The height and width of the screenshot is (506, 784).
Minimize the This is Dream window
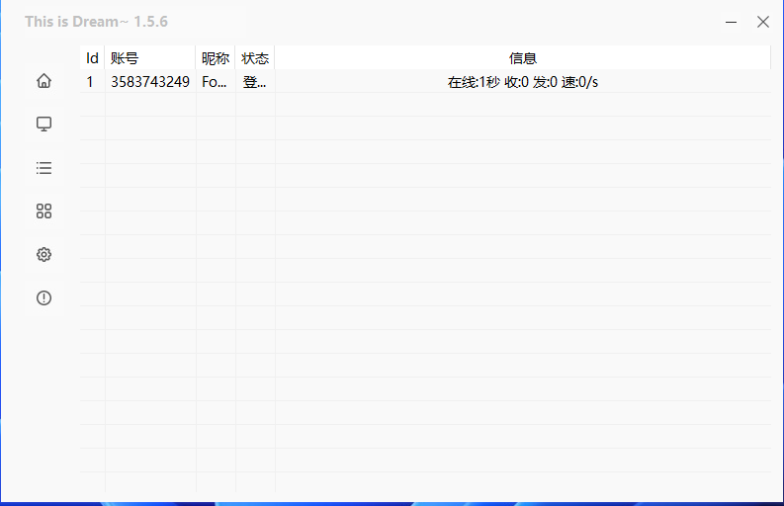[x=731, y=22]
